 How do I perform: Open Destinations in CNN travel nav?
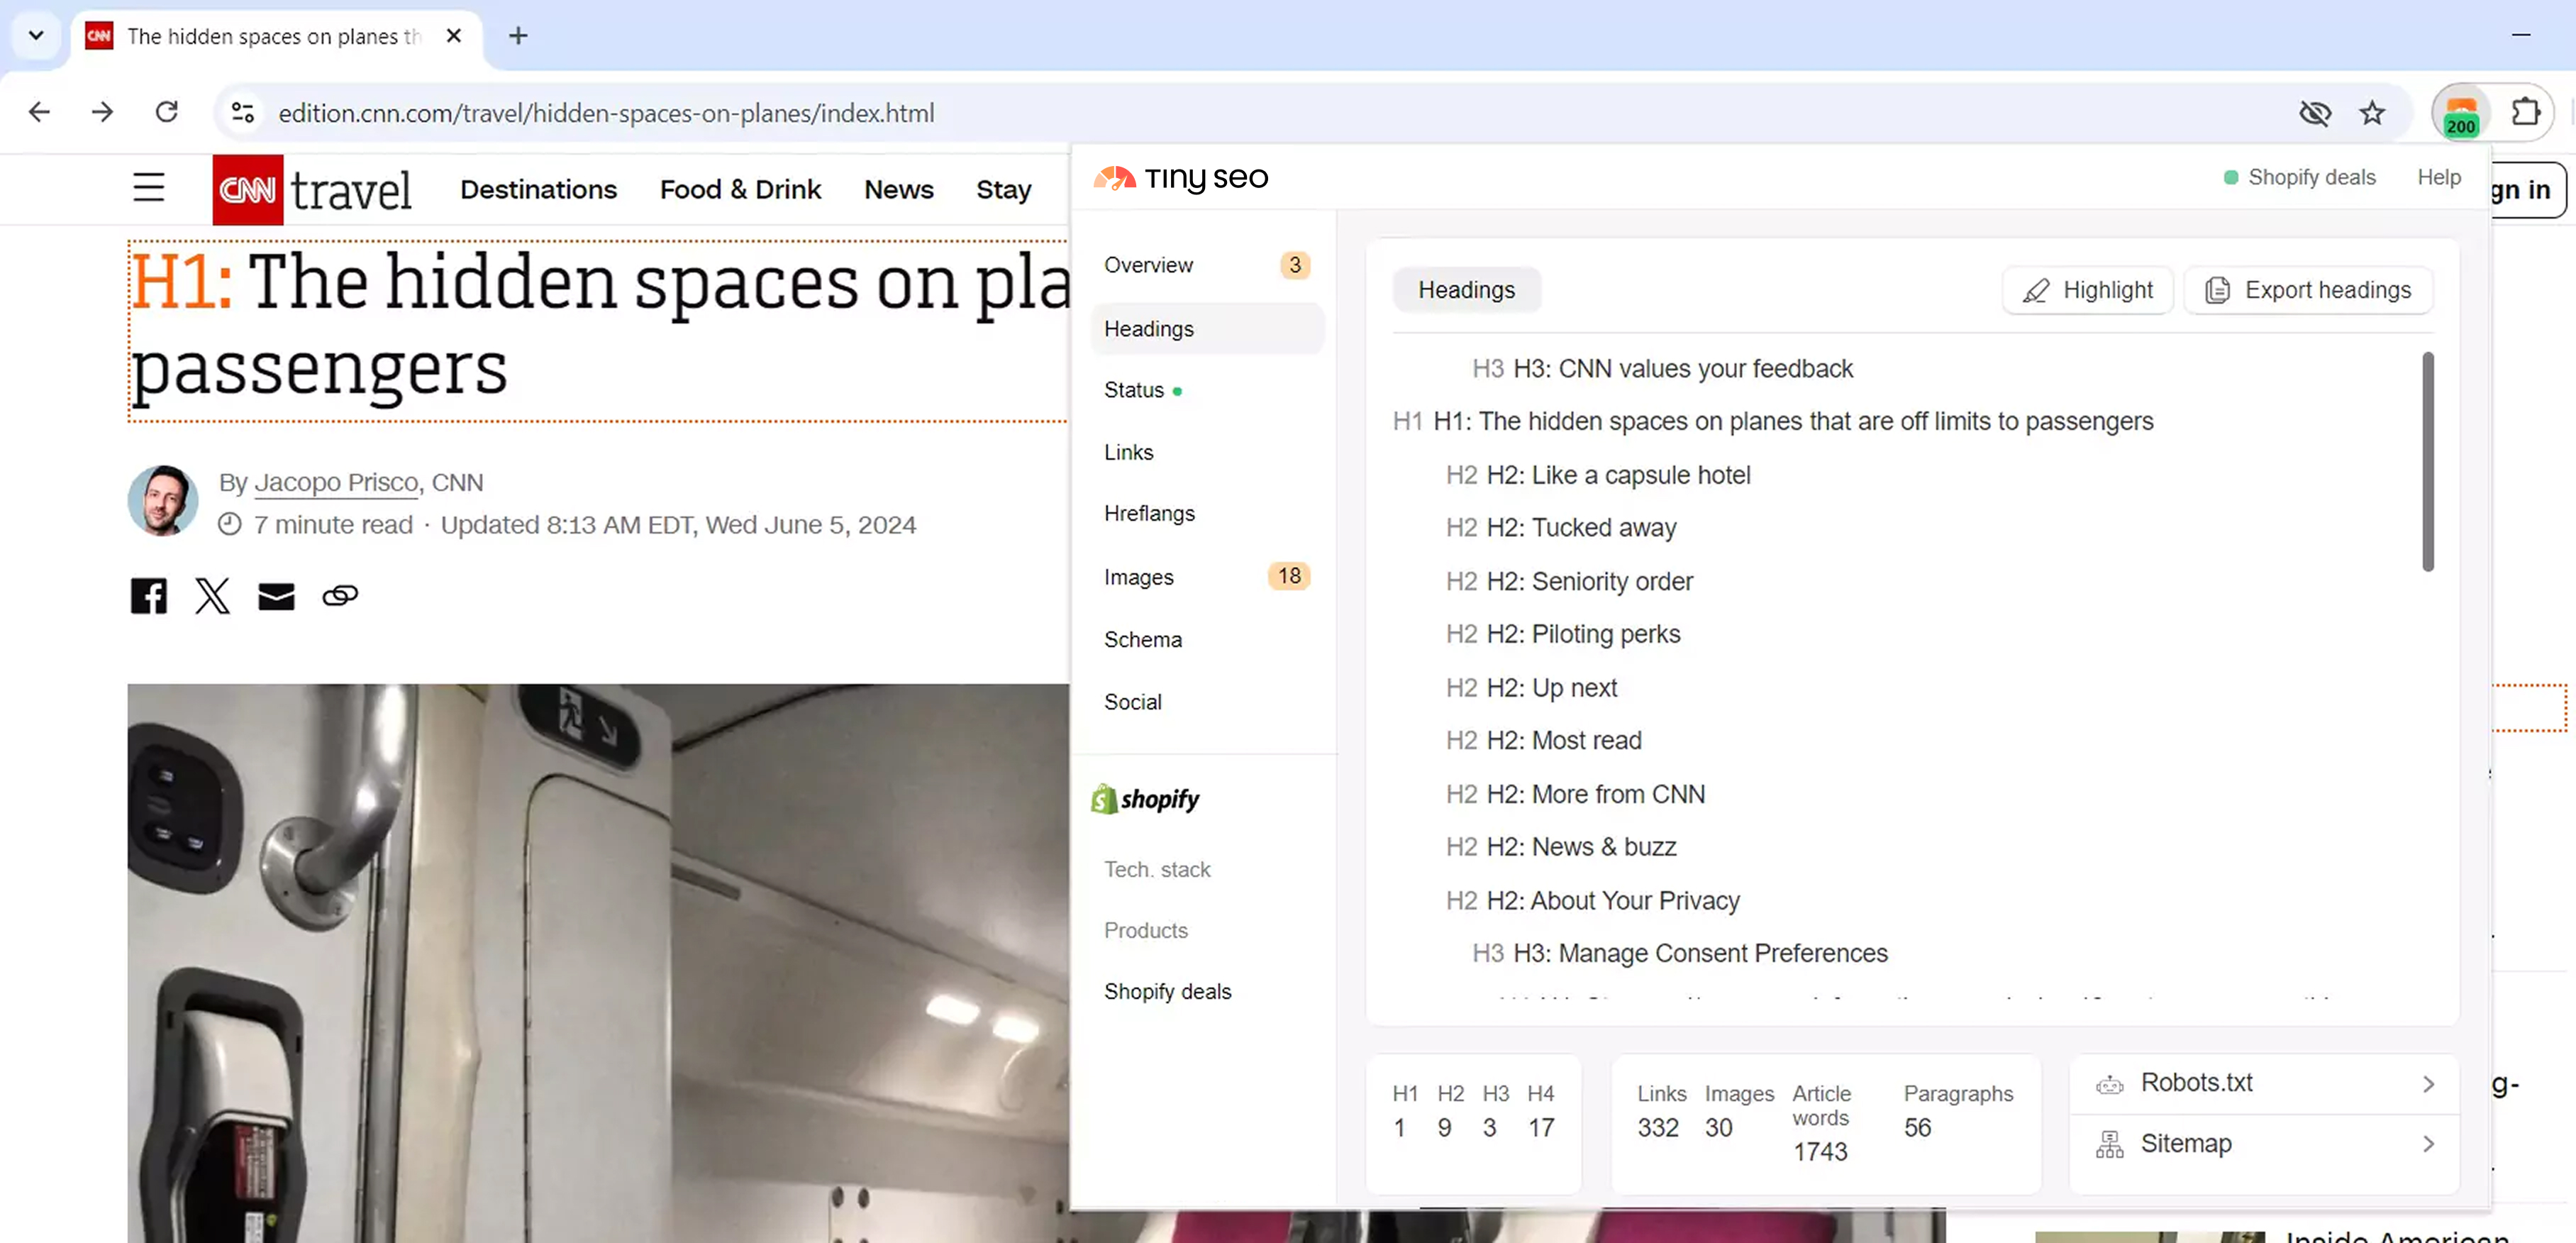[538, 189]
